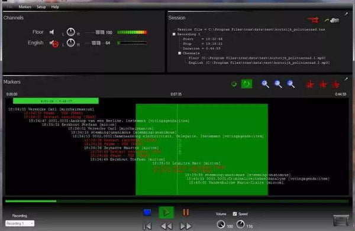The image size is (355, 231).
Task: Collapse the Recording 1 tree node
Action: click(174, 34)
